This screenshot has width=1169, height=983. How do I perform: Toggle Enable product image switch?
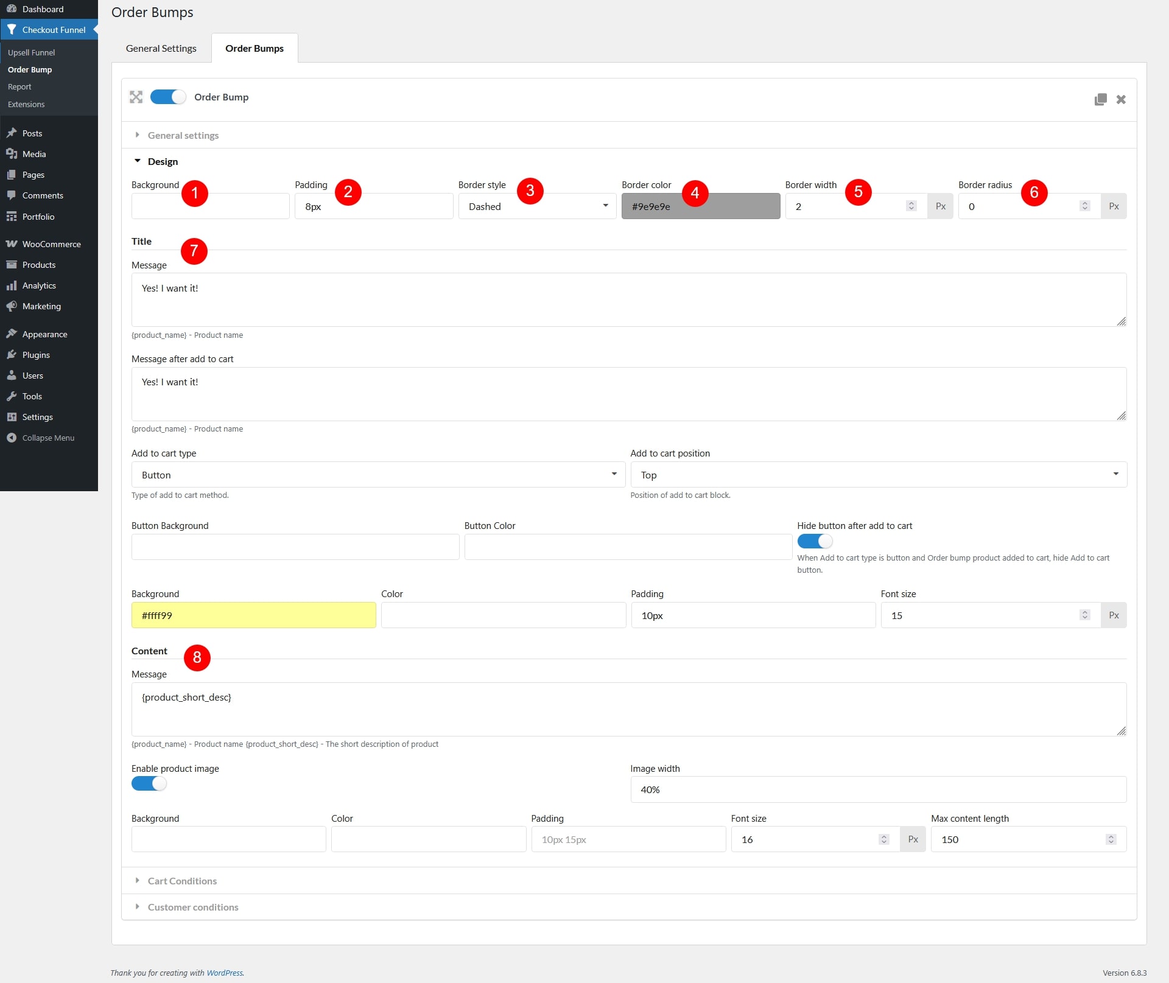(149, 784)
